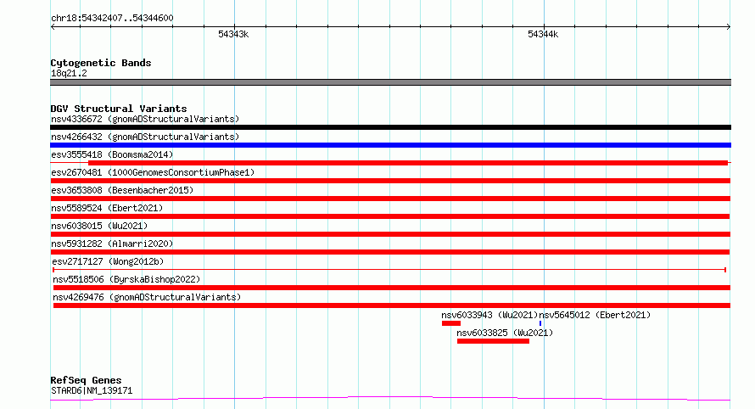Click the esv2670481 (1000GenomesConsortiumPhase1) label
Image resolution: width=755 pixels, height=409 pixels.
tap(153, 172)
